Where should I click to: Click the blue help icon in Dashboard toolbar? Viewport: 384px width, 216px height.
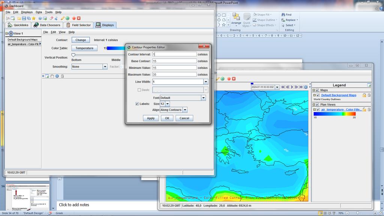(x=40, y=18)
